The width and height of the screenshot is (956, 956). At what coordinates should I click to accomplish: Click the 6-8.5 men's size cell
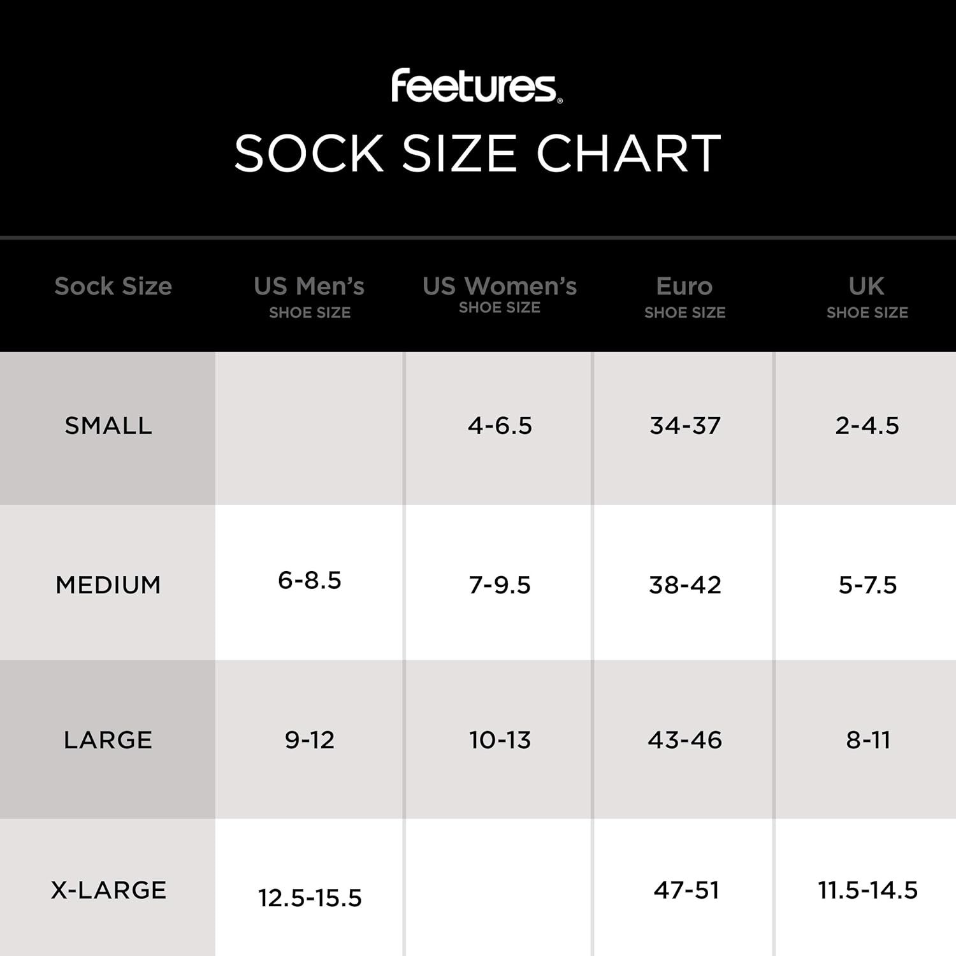(x=310, y=581)
